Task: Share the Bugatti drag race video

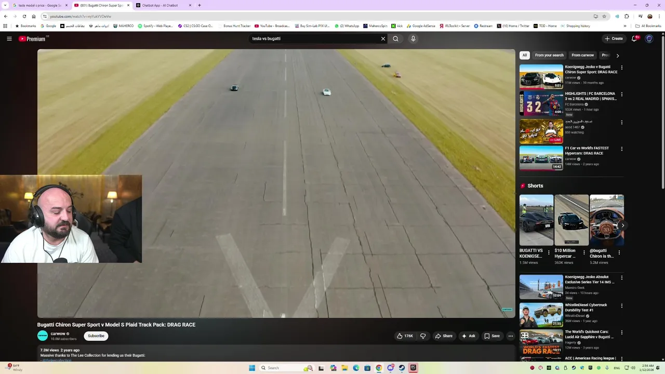Action: pos(444,336)
